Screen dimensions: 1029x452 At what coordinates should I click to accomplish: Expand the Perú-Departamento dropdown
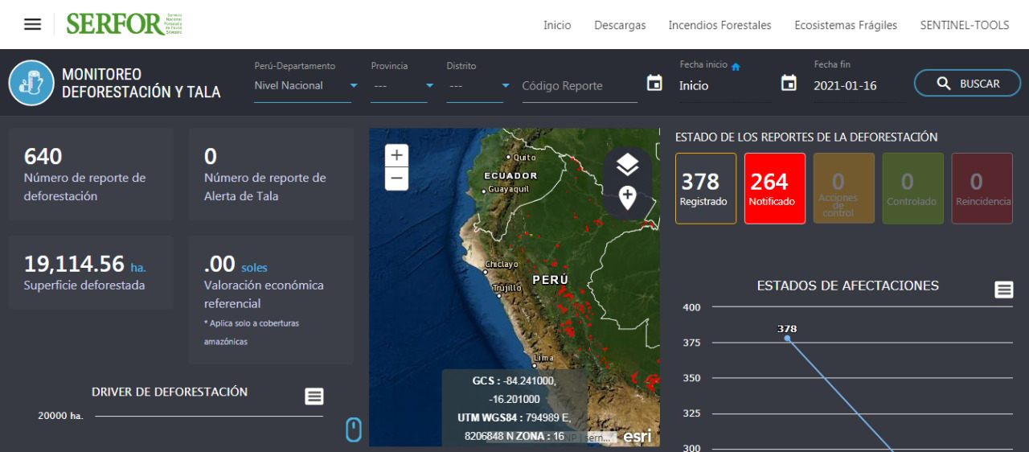[354, 85]
